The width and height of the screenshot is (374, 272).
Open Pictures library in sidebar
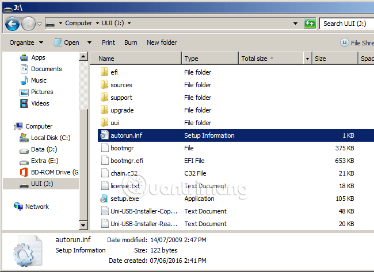pyautogui.click(x=36, y=92)
